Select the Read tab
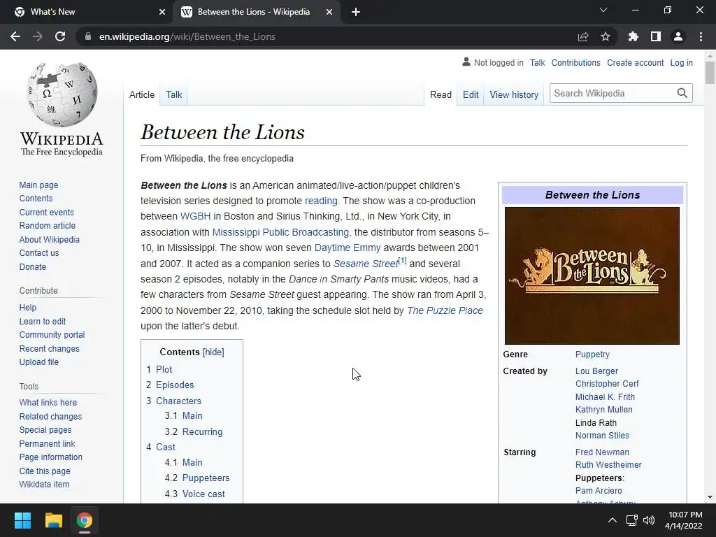The width and height of the screenshot is (716, 537). click(x=441, y=94)
